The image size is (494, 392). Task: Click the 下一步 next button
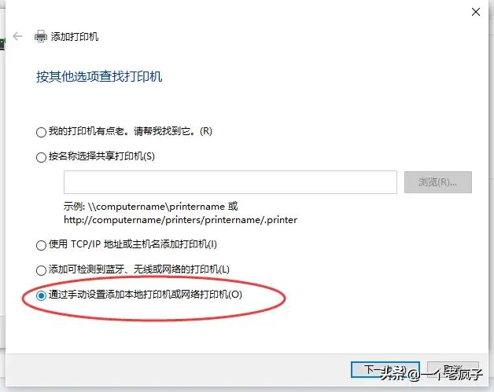click(385, 370)
